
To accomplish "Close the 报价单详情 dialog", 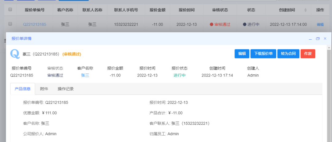I will point(325,38).
